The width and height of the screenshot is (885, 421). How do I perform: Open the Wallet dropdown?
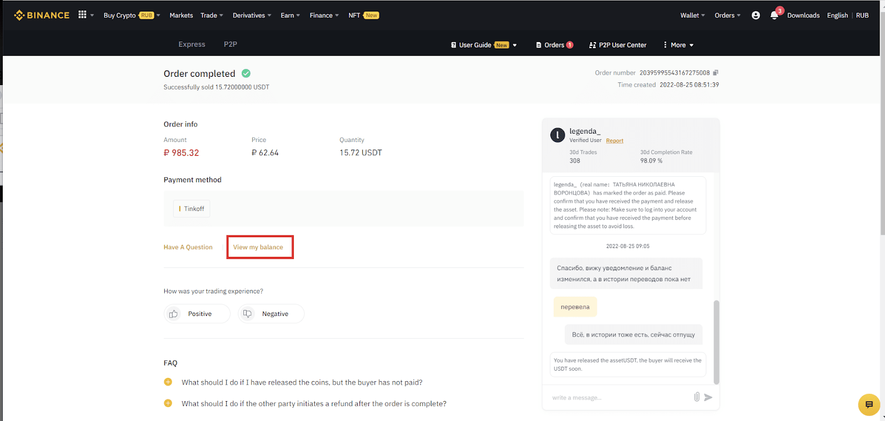point(692,15)
